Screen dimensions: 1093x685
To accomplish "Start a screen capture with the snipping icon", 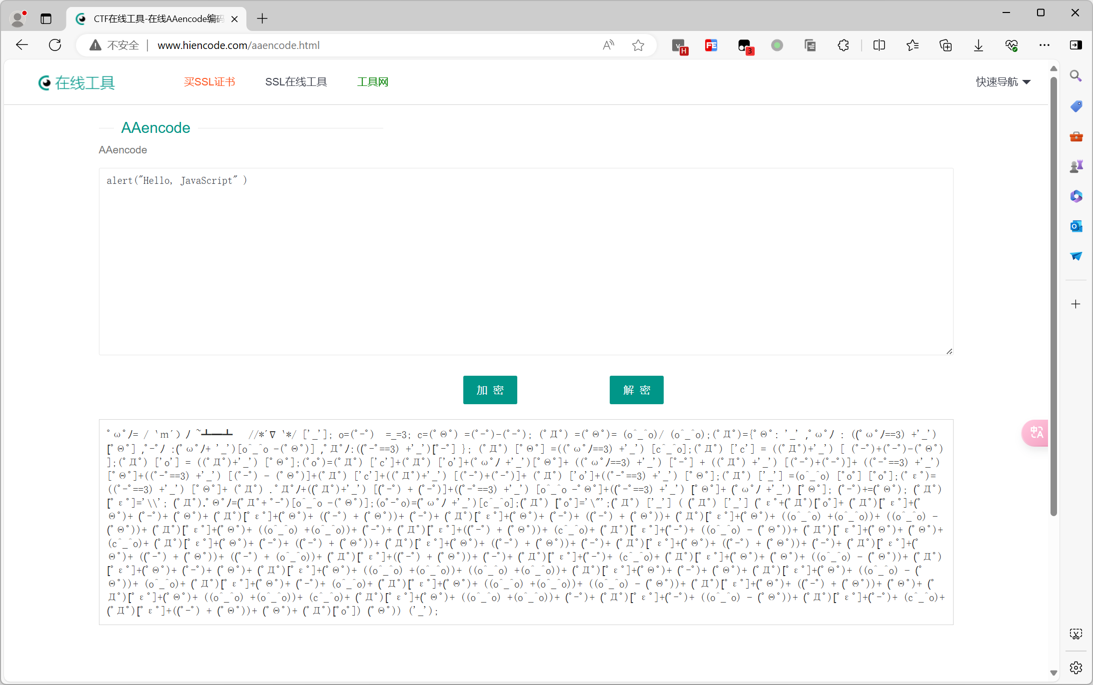I will pyautogui.click(x=1076, y=634).
